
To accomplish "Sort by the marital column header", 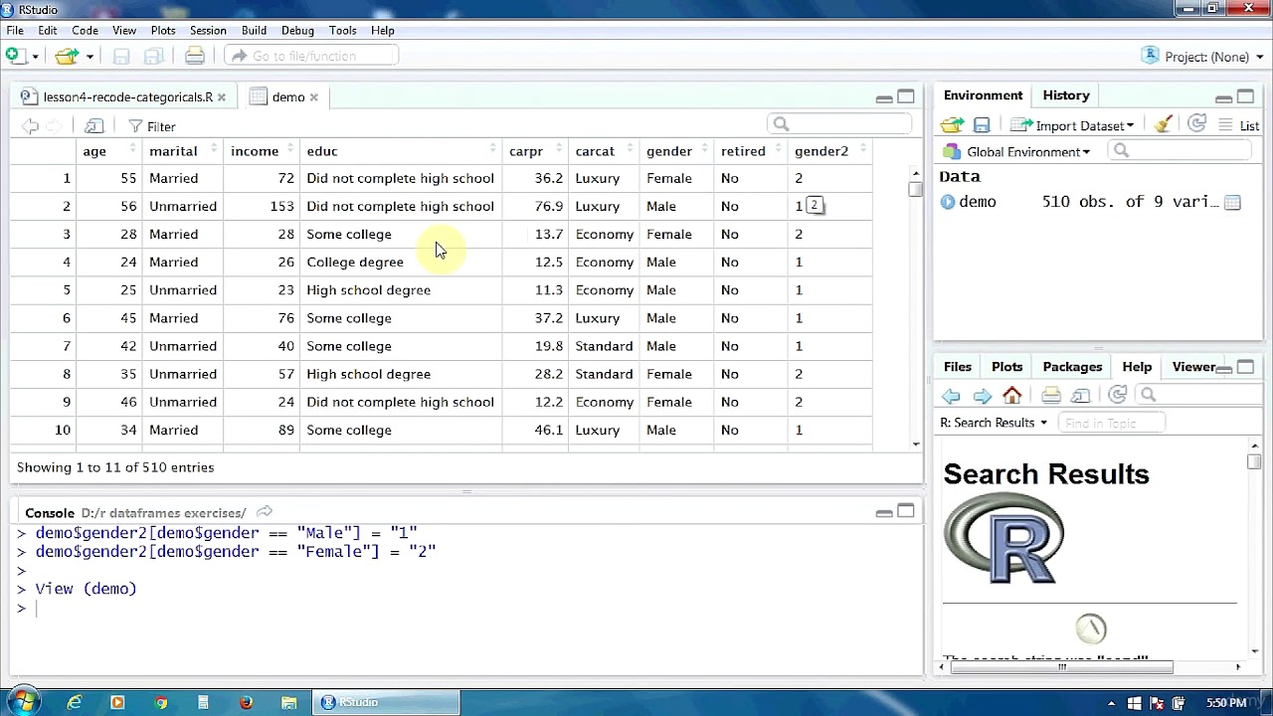I will click(183, 151).
